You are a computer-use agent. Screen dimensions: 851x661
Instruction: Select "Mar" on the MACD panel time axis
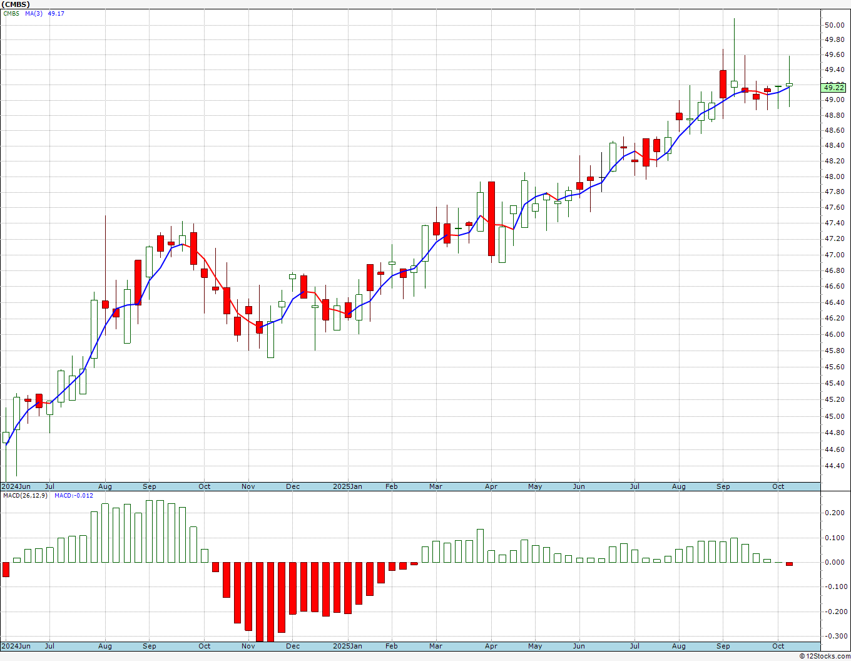coord(436,646)
